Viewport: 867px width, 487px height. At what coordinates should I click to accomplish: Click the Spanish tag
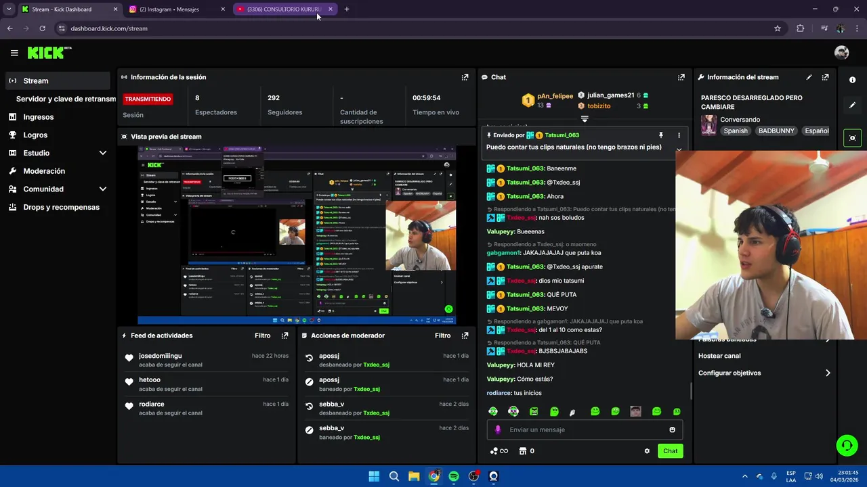[x=736, y=131]
